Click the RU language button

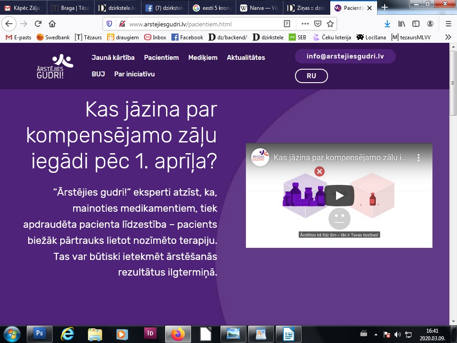tap(311, 76)
